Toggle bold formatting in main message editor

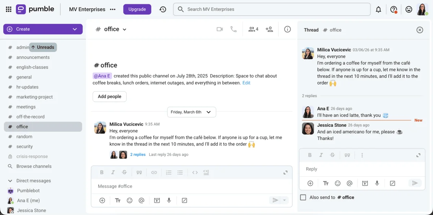point(102,173)
